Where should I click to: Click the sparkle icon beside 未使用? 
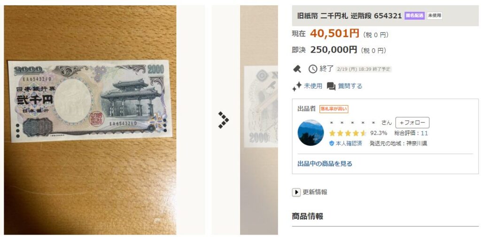tap(297, 86)
